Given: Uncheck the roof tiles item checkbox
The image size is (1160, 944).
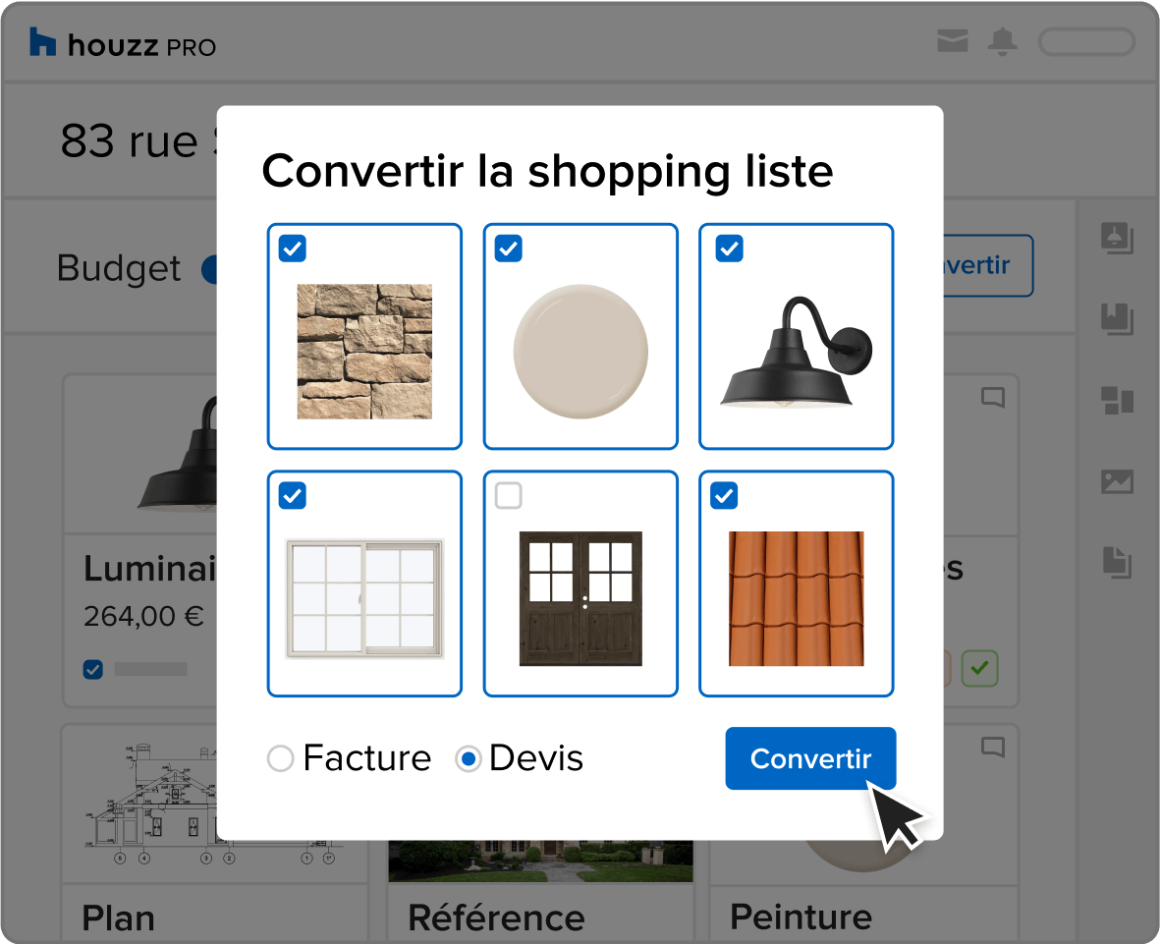Looking at the screenshot, I should point(724,496).
